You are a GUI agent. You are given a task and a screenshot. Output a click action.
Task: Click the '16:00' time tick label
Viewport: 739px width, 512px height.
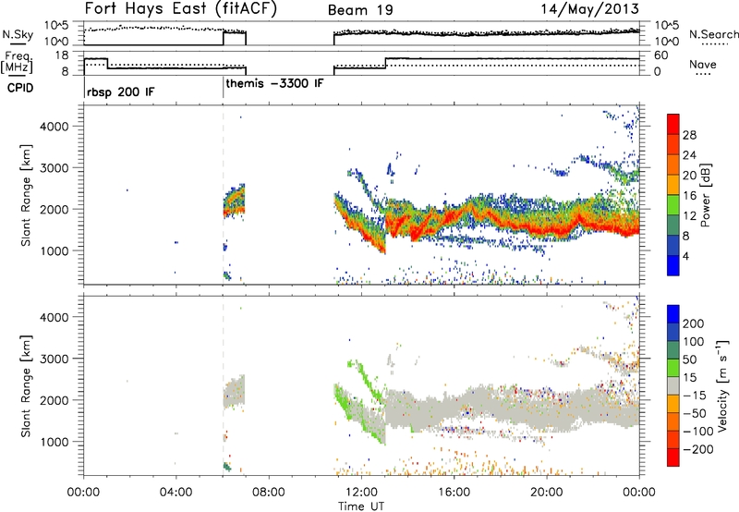(454, 493)
